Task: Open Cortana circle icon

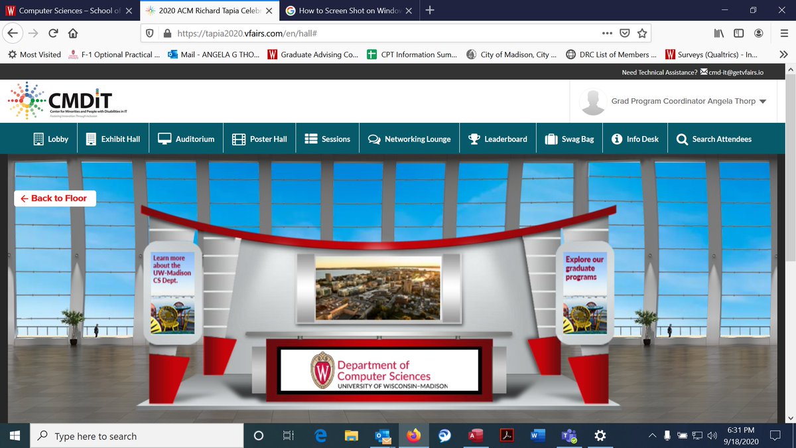Action: pyautogui.click(x=259, y=436)
